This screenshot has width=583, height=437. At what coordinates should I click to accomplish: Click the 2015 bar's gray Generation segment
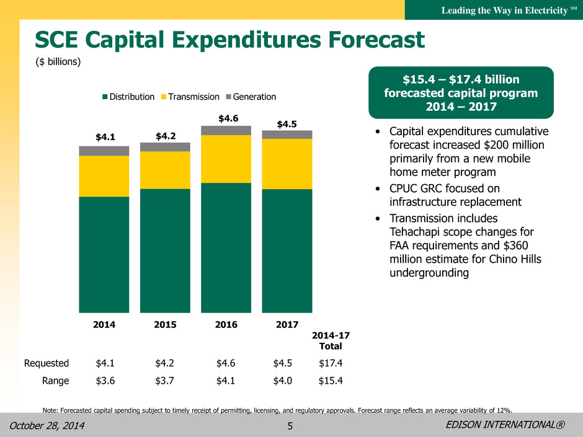click(x=165, y=147)
